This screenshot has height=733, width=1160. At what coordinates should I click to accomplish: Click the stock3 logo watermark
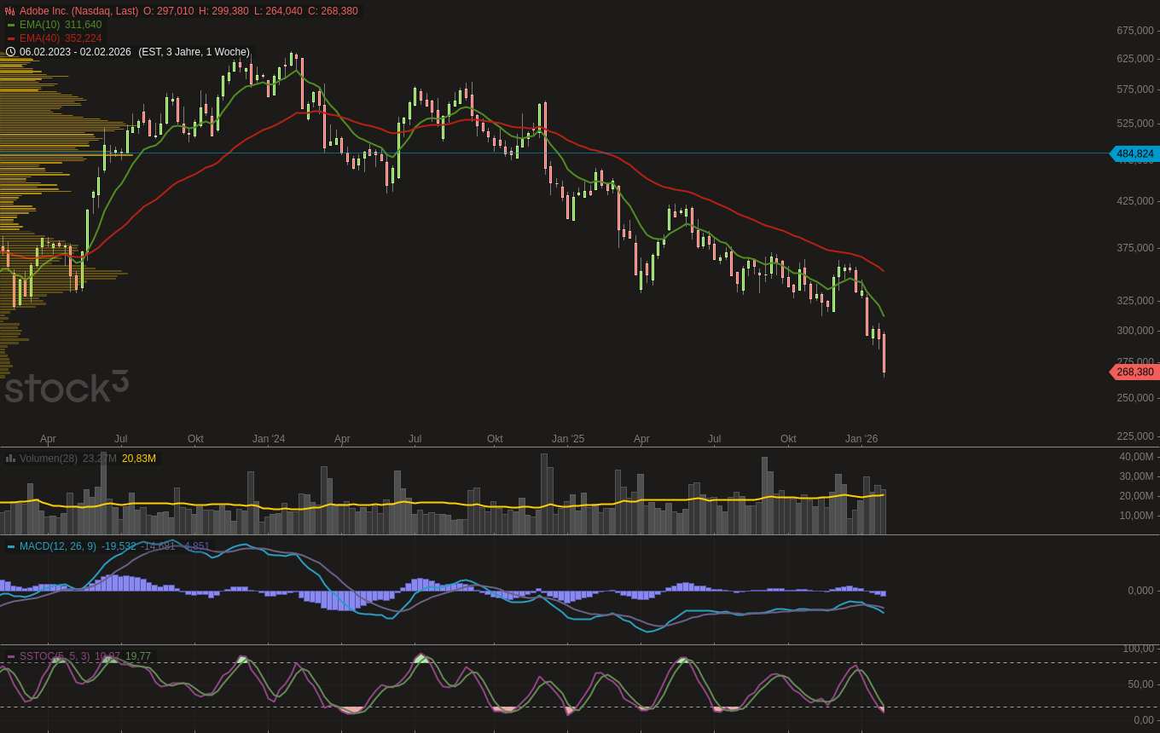click(67, 387)
